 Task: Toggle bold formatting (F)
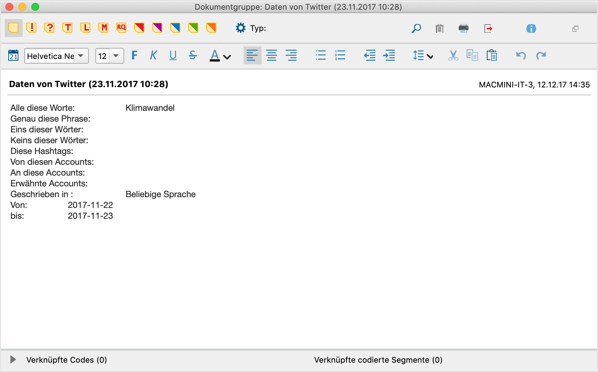point(135,55)
